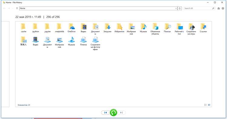Go to the next backup version

pyautogui.click(x=121, y=112)
